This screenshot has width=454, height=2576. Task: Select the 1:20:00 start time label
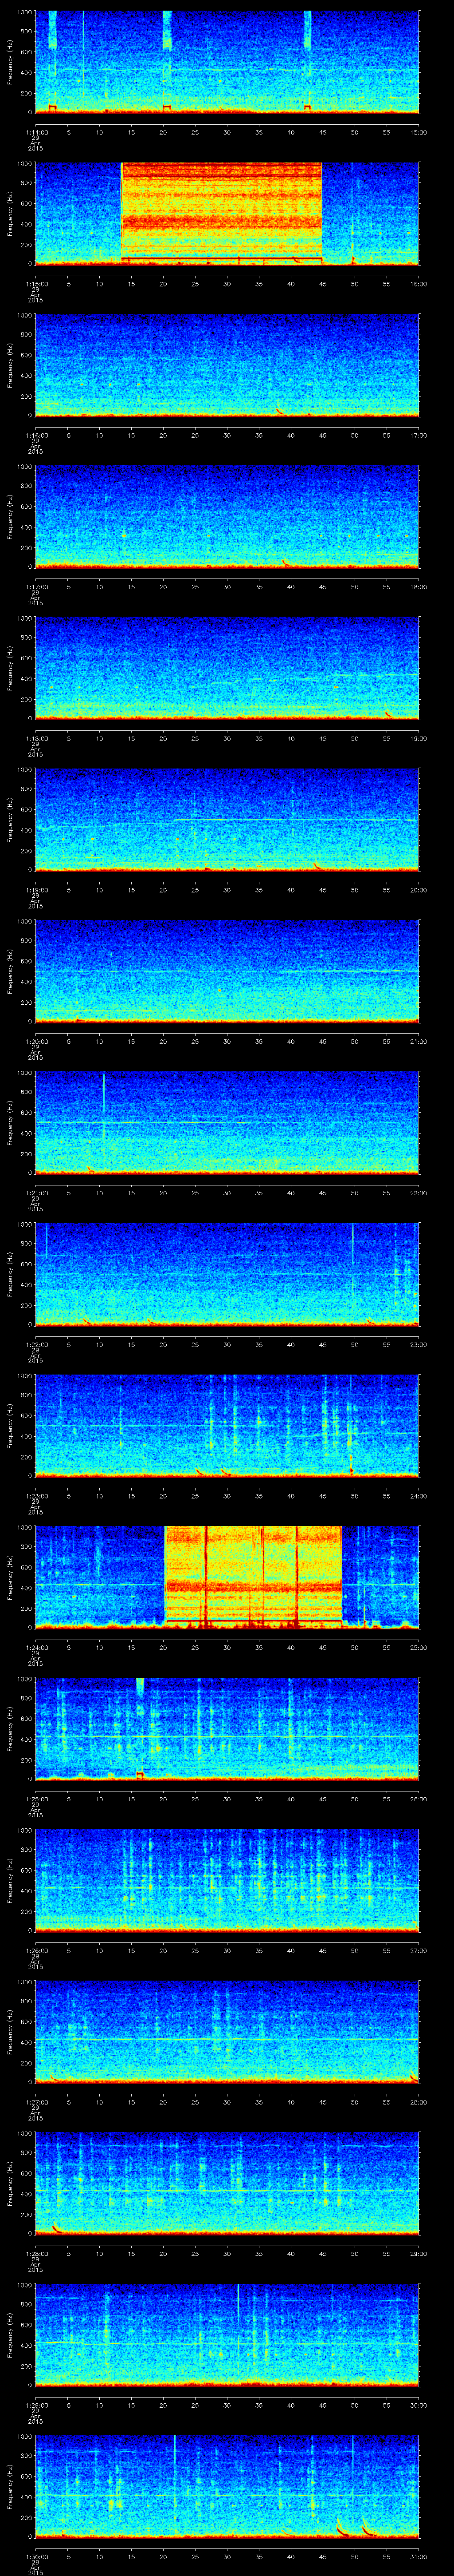[x=36, y=1041]
